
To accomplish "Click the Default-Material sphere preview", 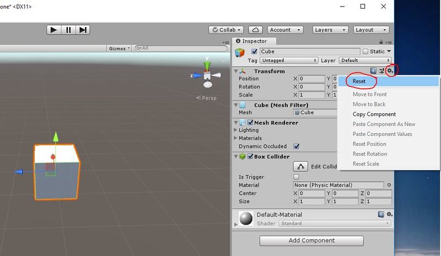I will pos(246,219).
